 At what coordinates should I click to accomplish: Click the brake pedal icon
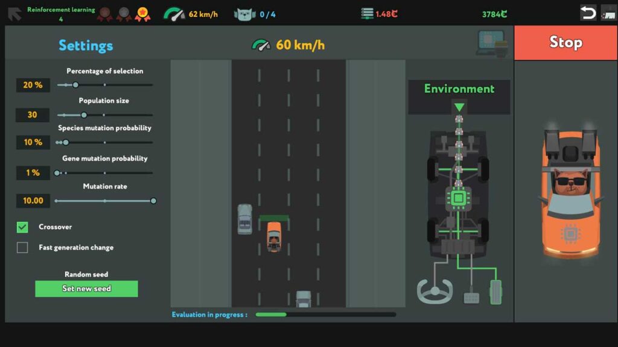471,297
